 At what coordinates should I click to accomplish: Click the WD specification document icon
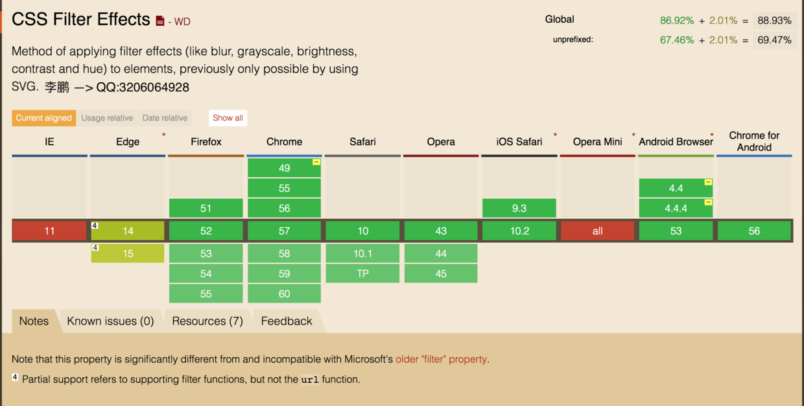160,21
